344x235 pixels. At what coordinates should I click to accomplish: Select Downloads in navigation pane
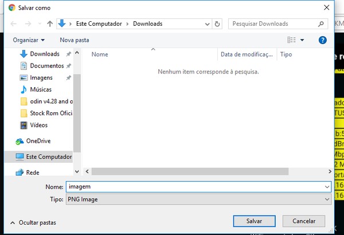click(45, 54)
